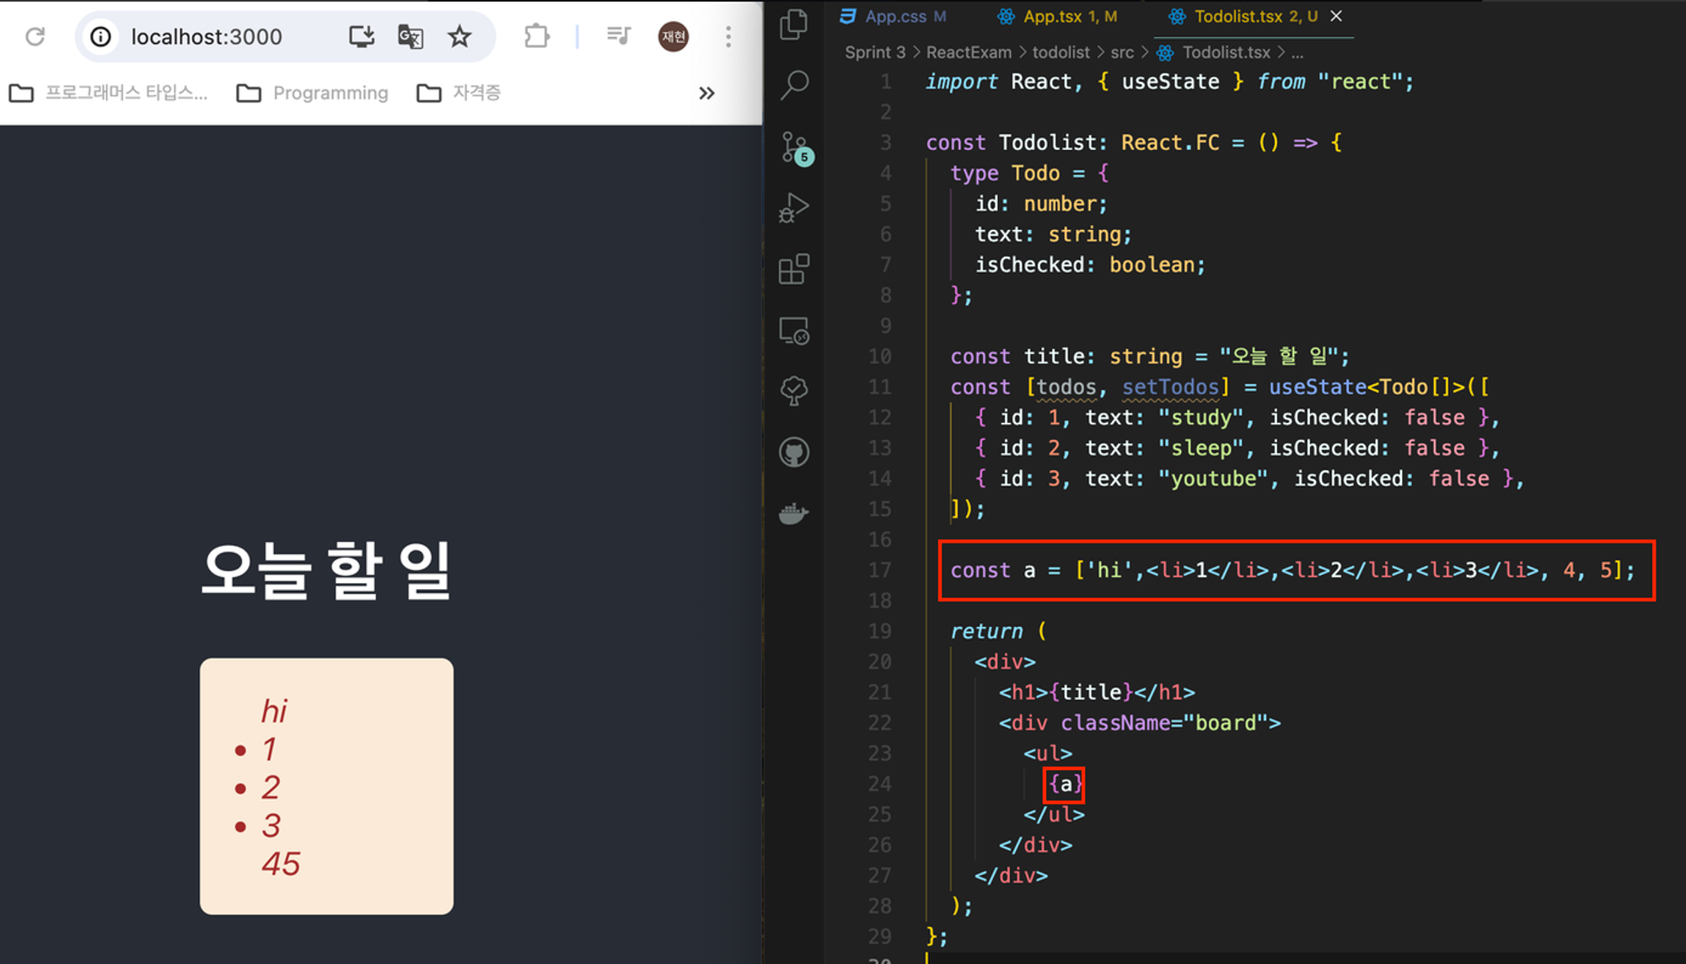Open the Search panel in VS Code
Screen dimensions: 1686x964
click(793, 84)
